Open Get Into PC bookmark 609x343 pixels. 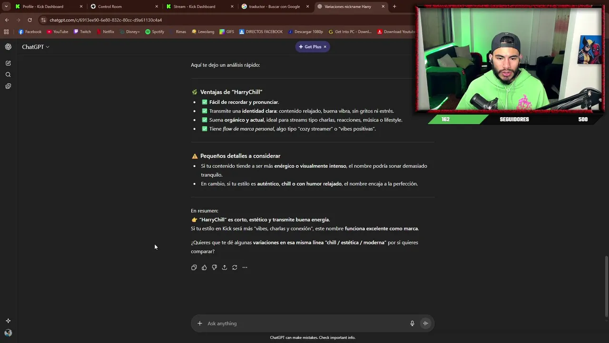click(350, 32)
